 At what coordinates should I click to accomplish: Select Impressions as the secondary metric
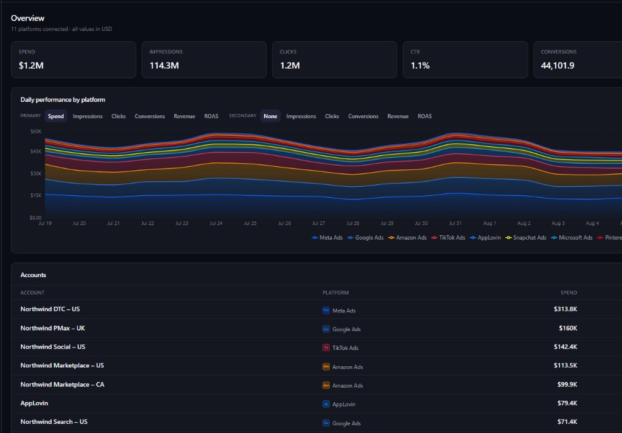(301, 116)
